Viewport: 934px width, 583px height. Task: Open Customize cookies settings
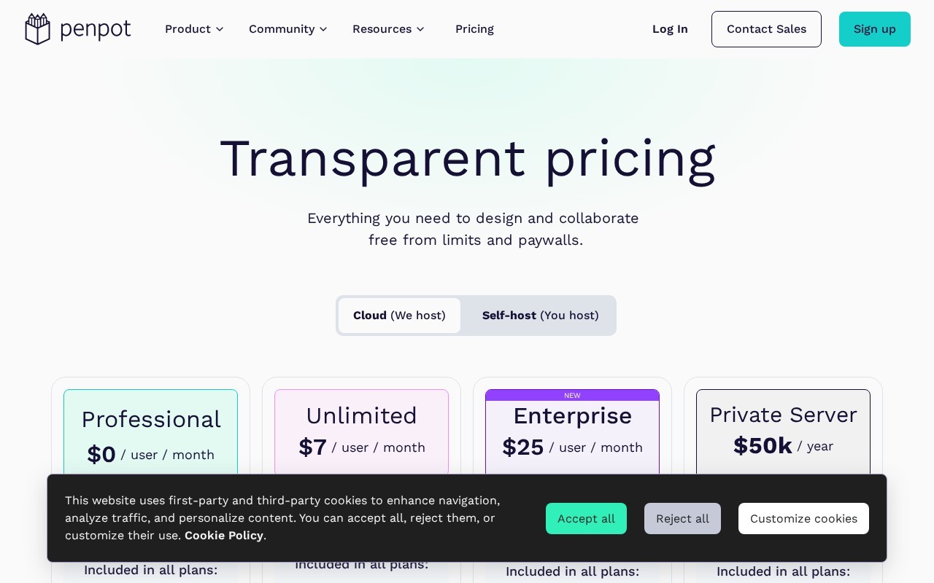(x=803, y=518)
